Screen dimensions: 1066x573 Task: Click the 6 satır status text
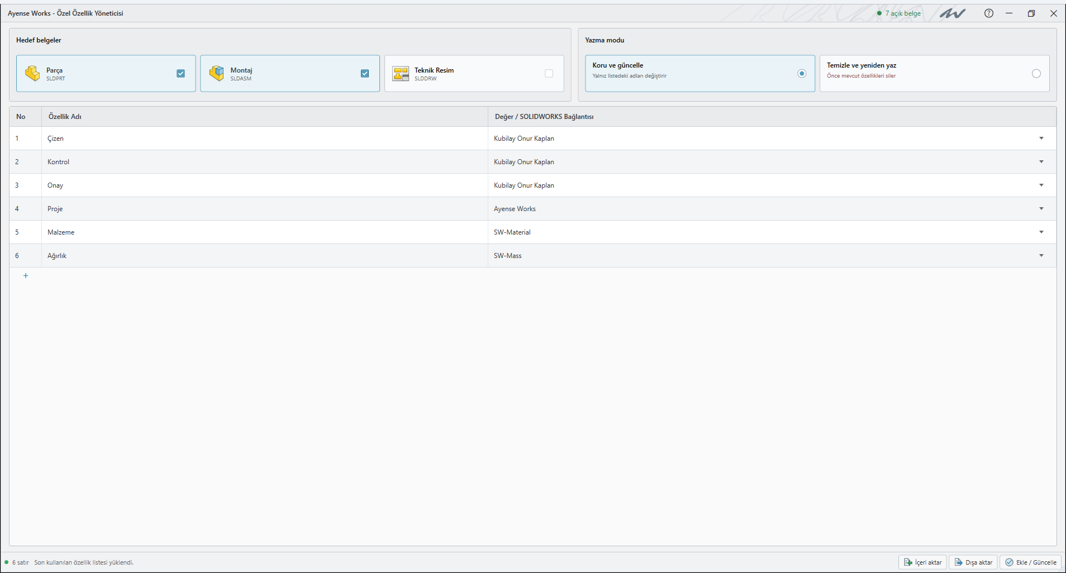(21, 562)
